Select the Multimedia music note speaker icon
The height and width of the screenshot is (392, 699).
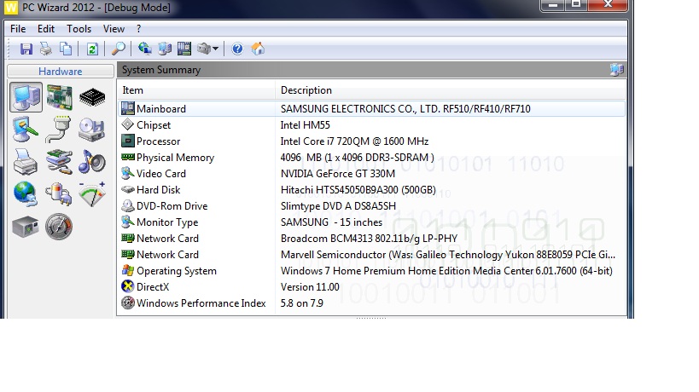click(92, 162)
